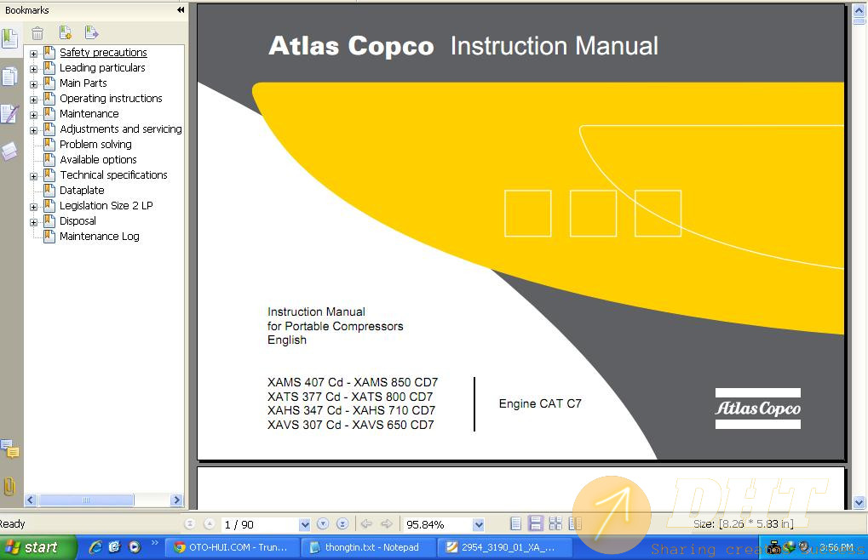Open the zoom level dropdown
The image size is (868, 560).
[x=478, y=524]
